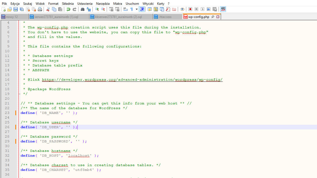This screenshot has height=178, width=317.
Task: Start macro recording with the red dot
Action: pos(190,9)
